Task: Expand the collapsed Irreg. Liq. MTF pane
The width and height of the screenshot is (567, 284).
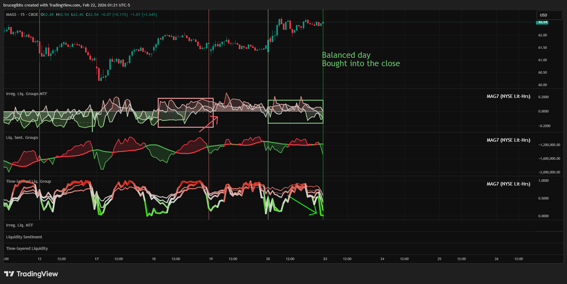Action: click(x=20, y=225)
